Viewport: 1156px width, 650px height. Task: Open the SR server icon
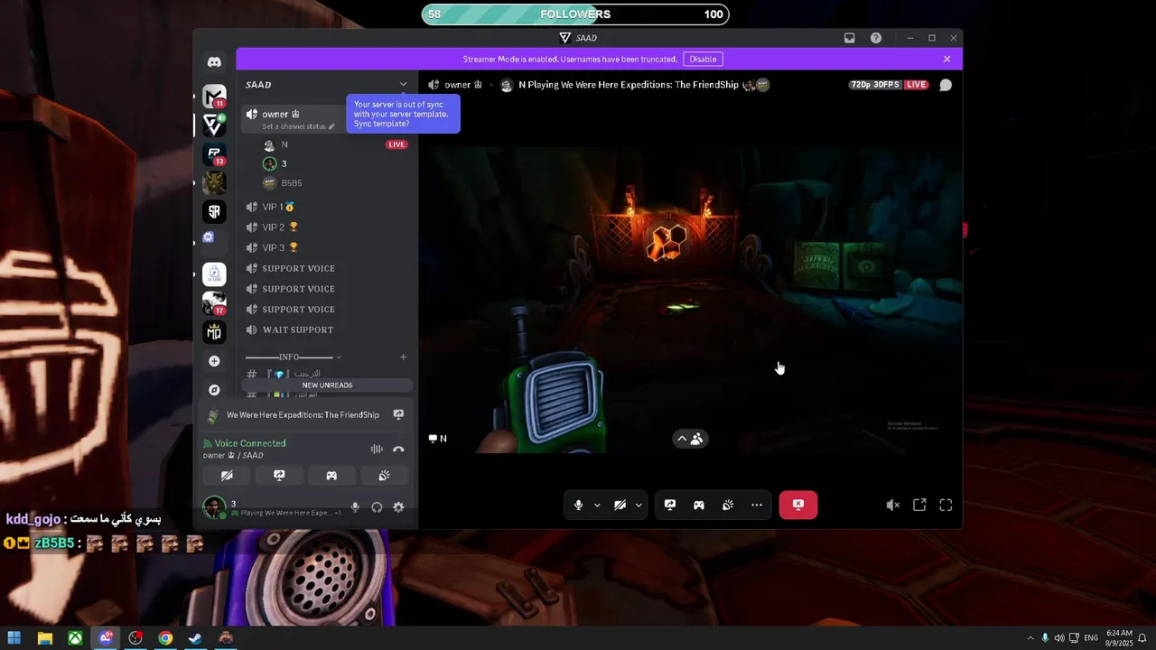214,211
